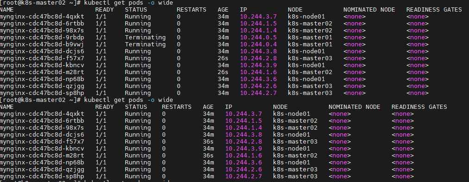This screenshot has width=469, height=182.
Task: Select age 26s in the f57x7 row
Action: [223, 58]
